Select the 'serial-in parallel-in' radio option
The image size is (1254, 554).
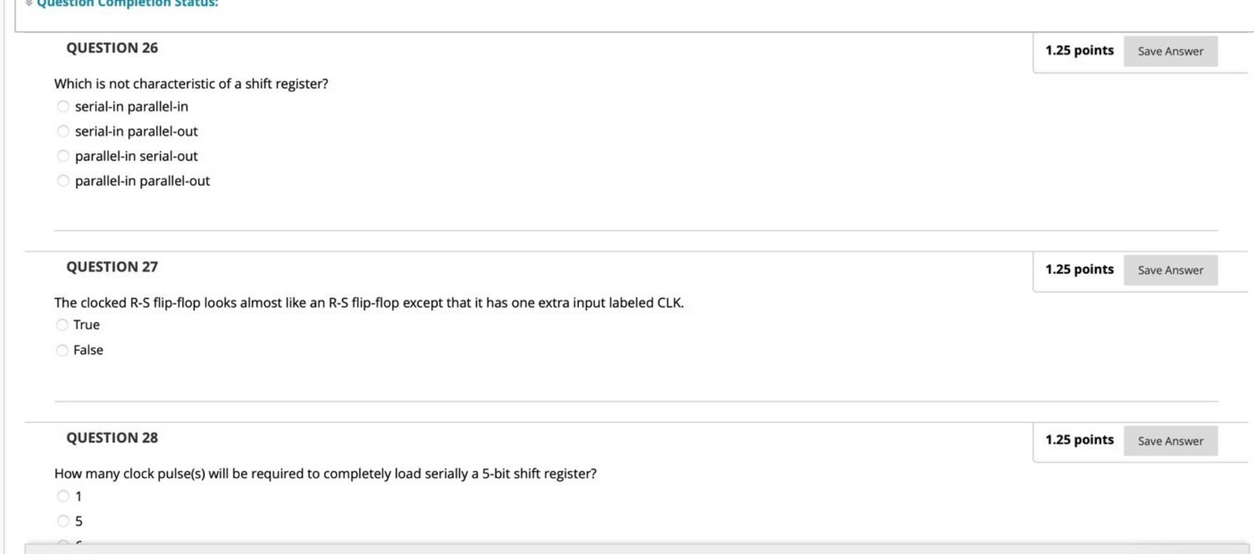(63, 106)
